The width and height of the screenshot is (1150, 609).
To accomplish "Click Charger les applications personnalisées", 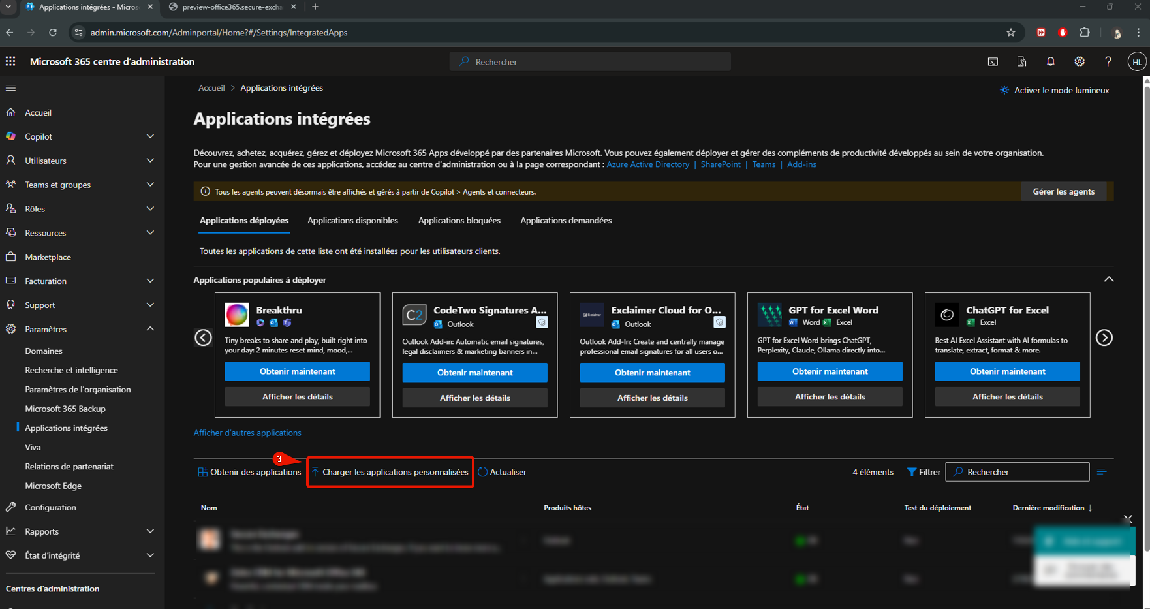I will tap(390, 472).
